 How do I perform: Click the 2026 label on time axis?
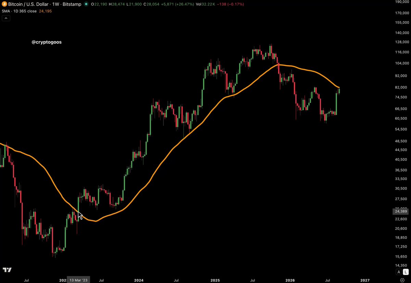(290, 280)
